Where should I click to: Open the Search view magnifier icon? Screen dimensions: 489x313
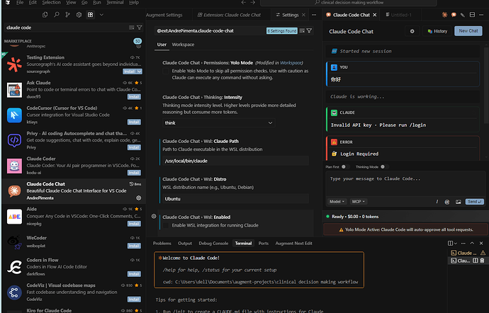(x=57, y=15)
